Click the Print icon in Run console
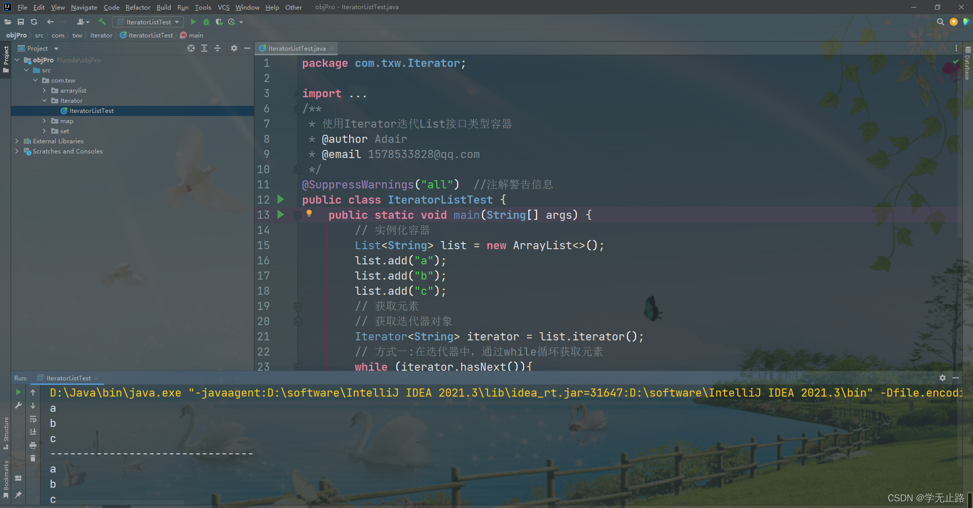This screenshot has height=508, width=973. coord(33,445)
